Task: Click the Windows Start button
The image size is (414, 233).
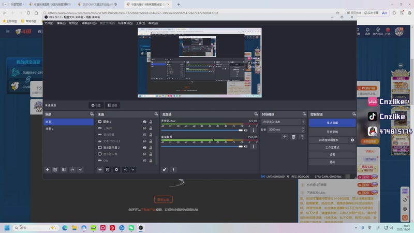Action: tap(7, 228)
